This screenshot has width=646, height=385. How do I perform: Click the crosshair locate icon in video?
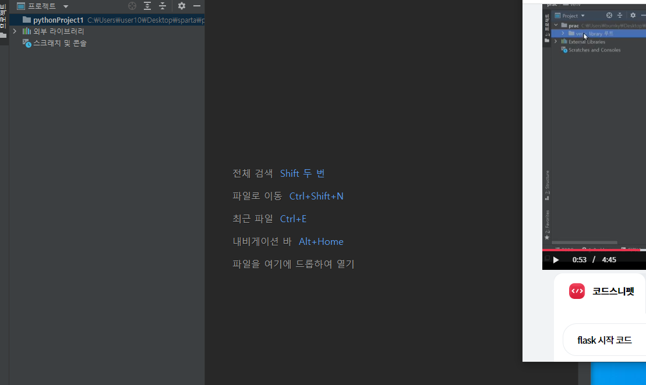tap(609, 16)
